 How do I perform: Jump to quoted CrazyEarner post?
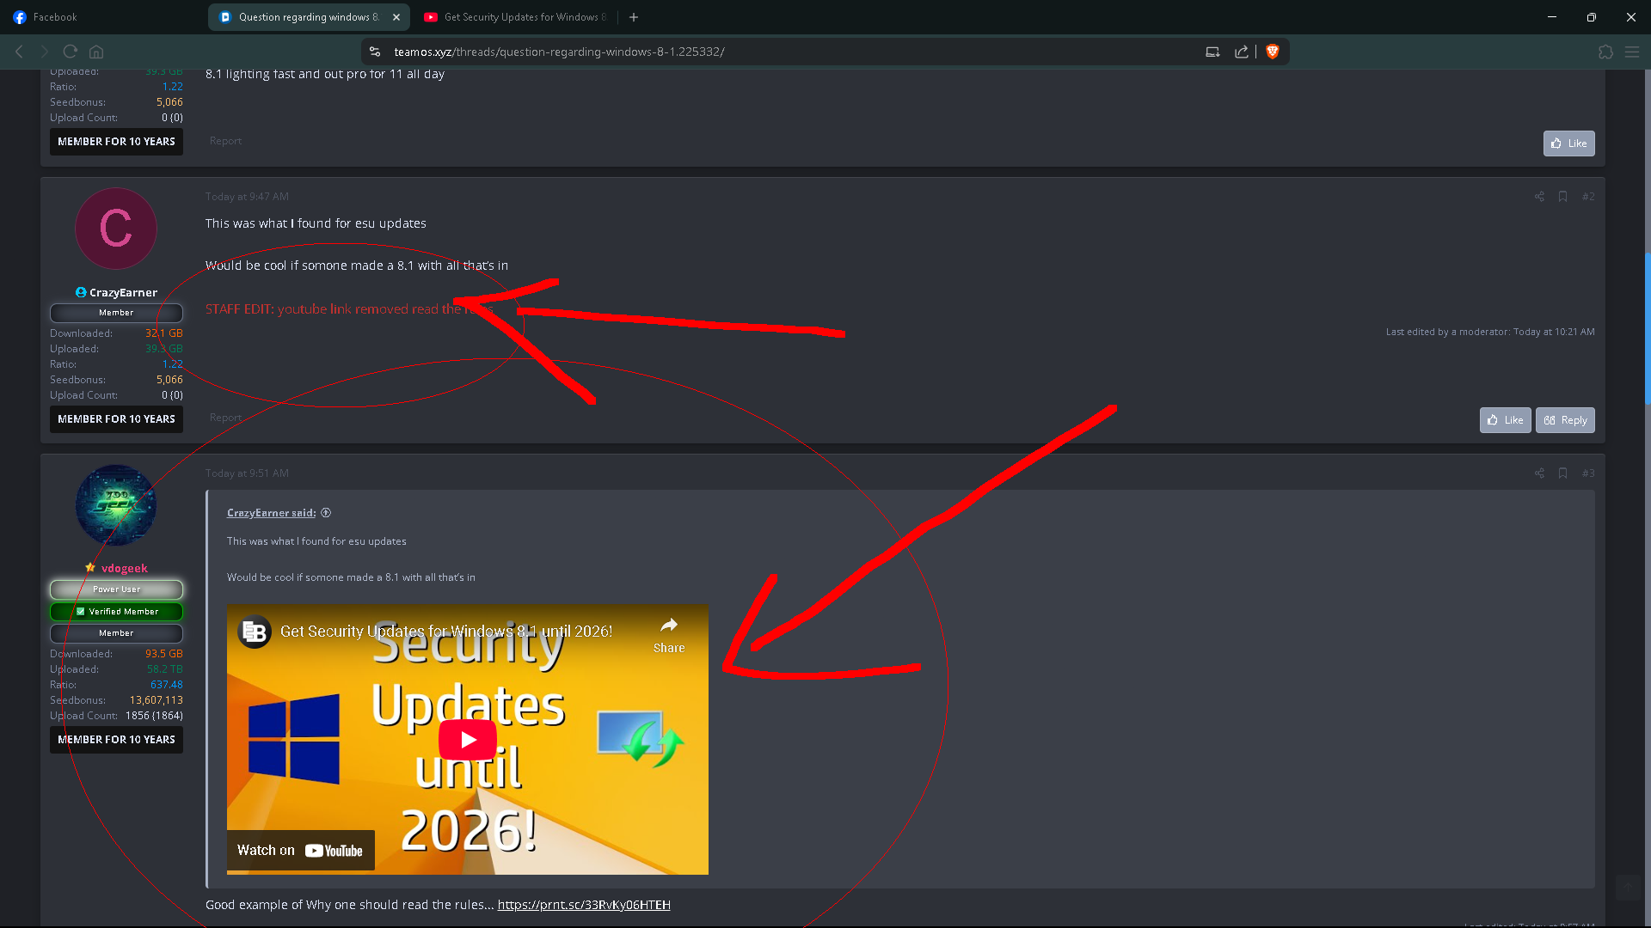[271, 513]
